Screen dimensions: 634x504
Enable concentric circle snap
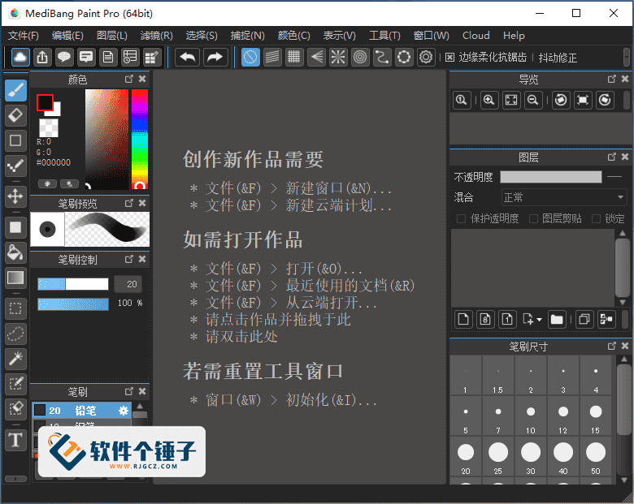point(360,58)
